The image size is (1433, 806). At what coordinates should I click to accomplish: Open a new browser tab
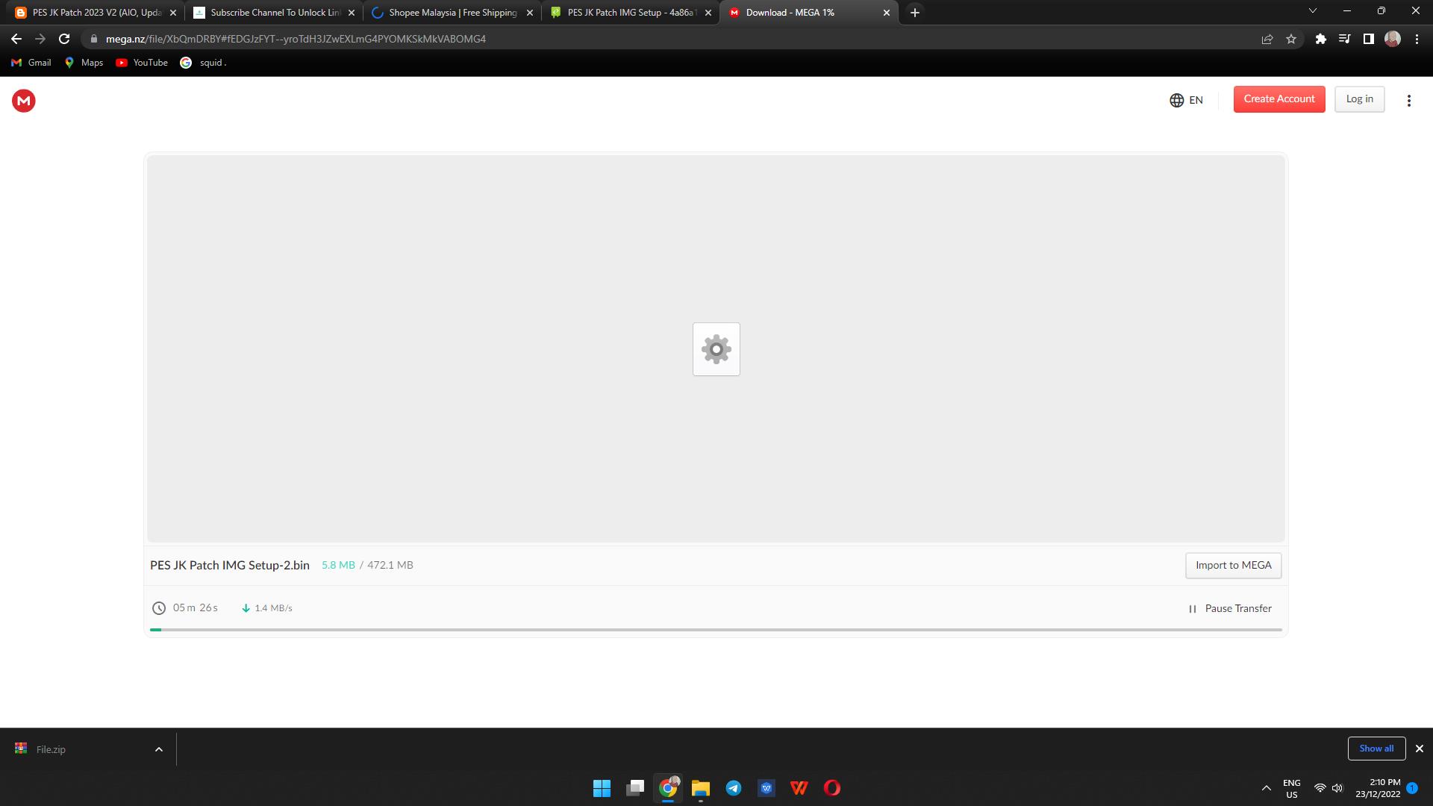[x=914, y=13]
